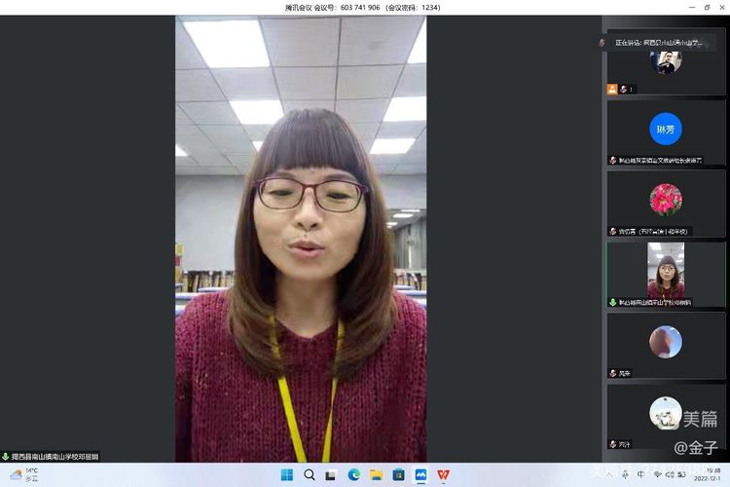Click the system tray microphone icon
This screenshot has width=730, height=487.
pyautogui.click(x=625, y=475)
